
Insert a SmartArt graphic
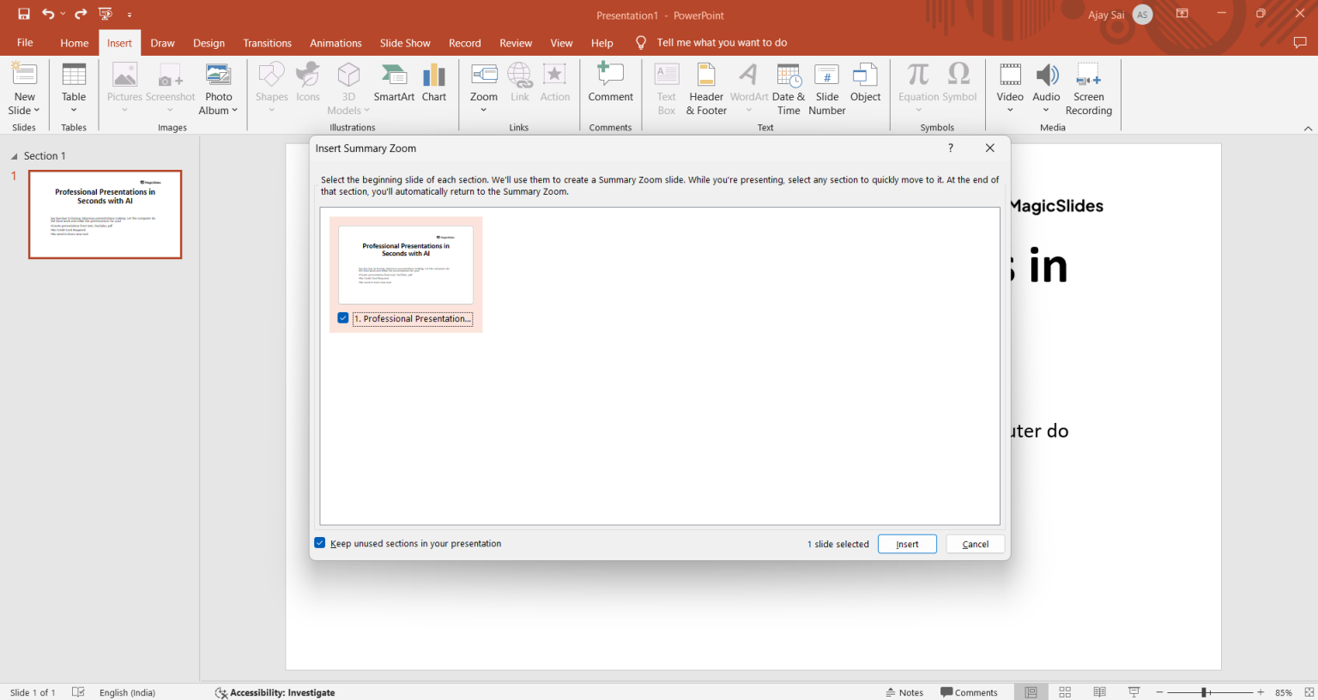click(394, 83)
